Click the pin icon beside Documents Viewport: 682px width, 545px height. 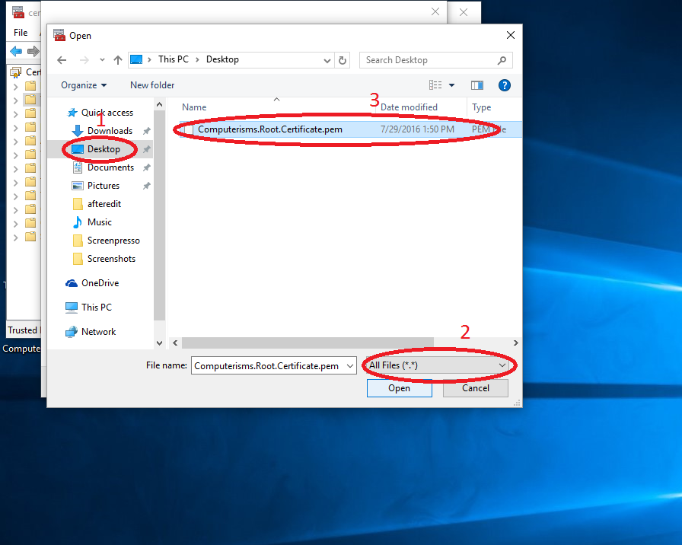point(147,167)
